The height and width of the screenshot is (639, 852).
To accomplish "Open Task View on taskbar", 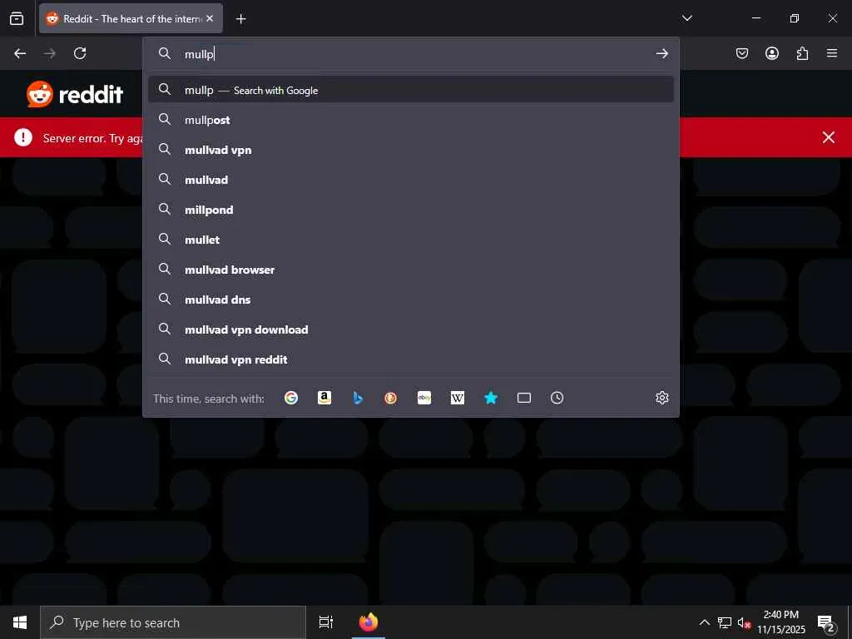I will pos(326,622).
